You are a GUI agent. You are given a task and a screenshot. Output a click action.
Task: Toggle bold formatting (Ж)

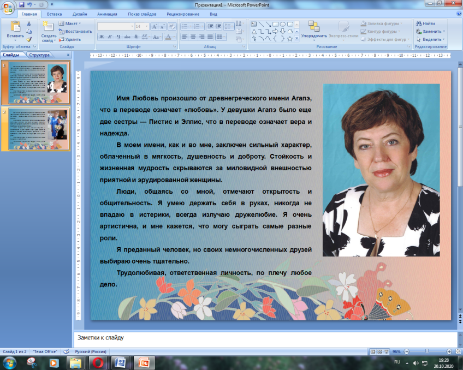point(102,37)
